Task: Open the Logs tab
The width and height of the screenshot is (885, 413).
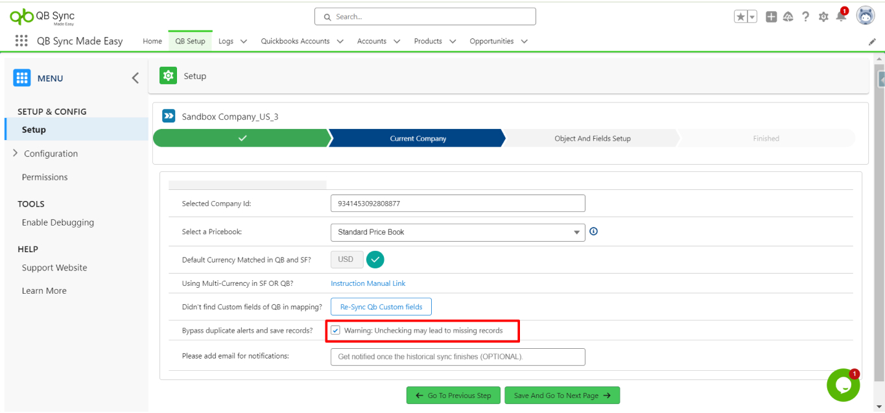Action: (226, 41)
